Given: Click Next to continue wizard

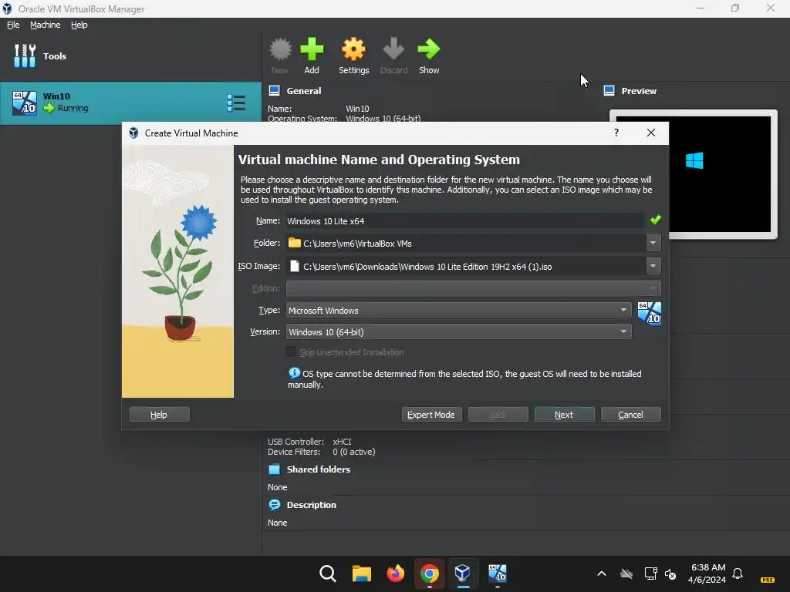Looking at the screenshot, I should click(564, 414).
